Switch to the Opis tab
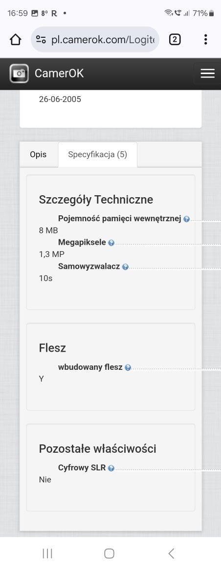Viewport: 221px width, 568px height. 38,155
